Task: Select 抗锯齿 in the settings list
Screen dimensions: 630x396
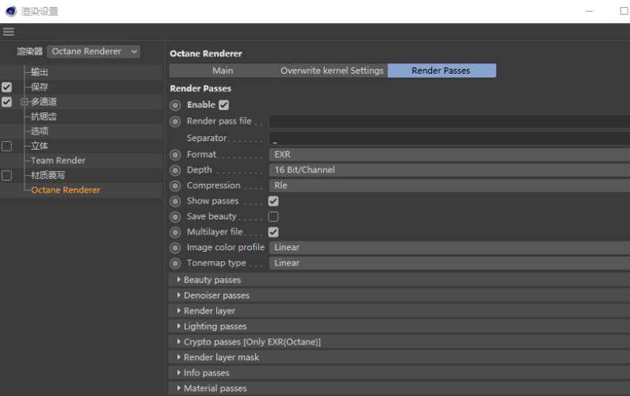Action: pos(44,116)
